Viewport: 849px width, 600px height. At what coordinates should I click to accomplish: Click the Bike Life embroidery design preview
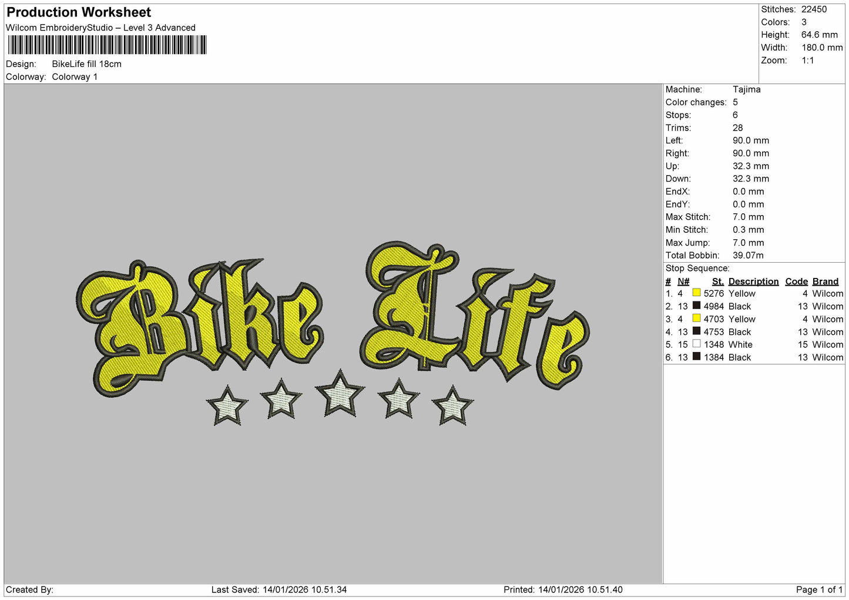[x=333, y=334]
